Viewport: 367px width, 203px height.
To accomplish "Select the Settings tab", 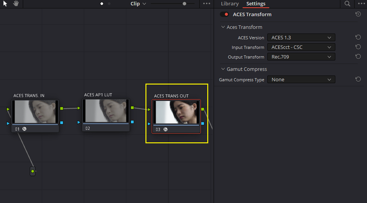I will click(x=256, y=4).
